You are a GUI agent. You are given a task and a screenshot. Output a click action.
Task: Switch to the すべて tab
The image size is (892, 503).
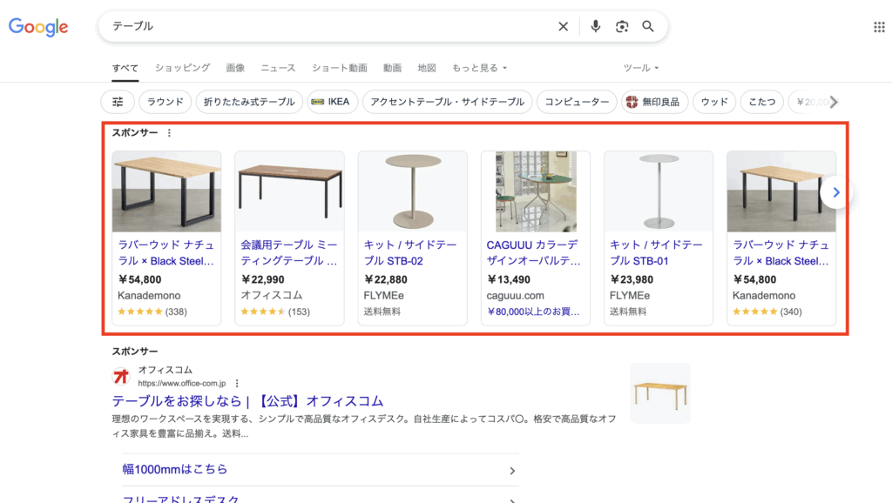pyautogui.click(x=125, y=68)
